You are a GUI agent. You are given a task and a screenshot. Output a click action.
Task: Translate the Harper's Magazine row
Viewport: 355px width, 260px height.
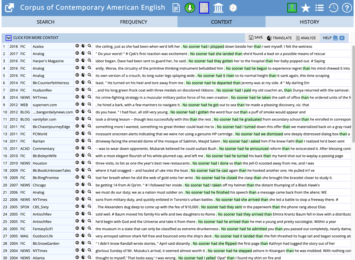click(x=83, y=61)
